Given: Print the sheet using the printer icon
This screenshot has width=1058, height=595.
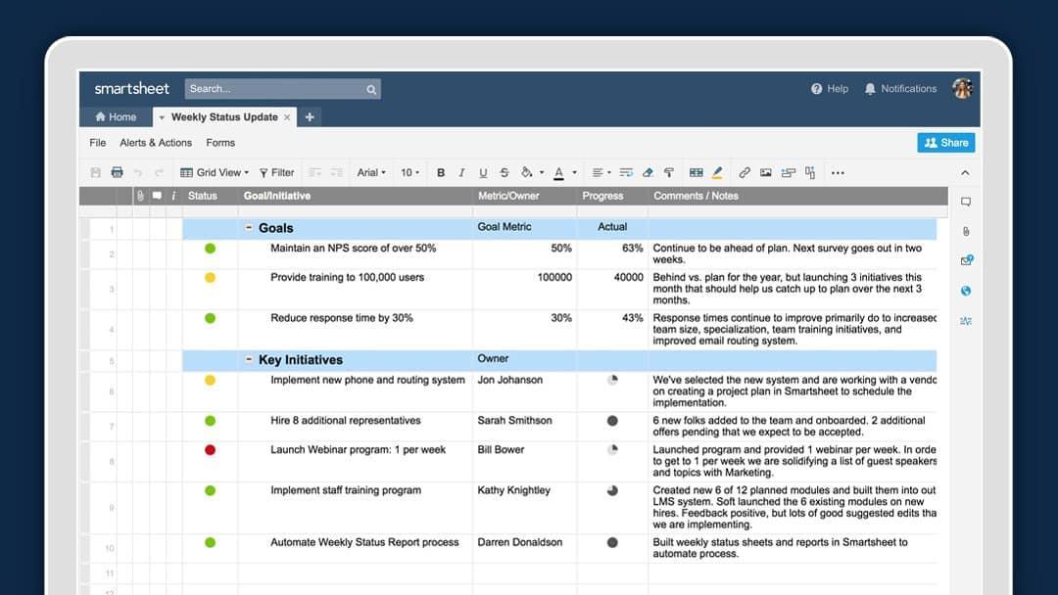Looking at the screenshot, I should pyautogui.click(x=117, y=172).
